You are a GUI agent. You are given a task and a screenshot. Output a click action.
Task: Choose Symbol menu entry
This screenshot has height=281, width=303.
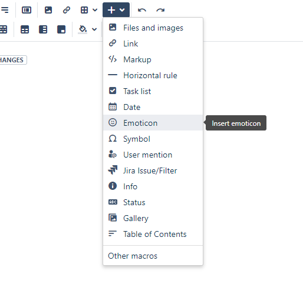point(153,139)
